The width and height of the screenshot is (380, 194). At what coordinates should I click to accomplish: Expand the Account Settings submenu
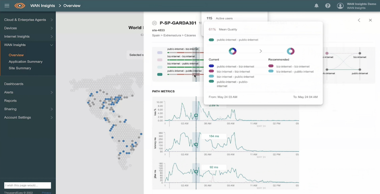pos(51,117)
